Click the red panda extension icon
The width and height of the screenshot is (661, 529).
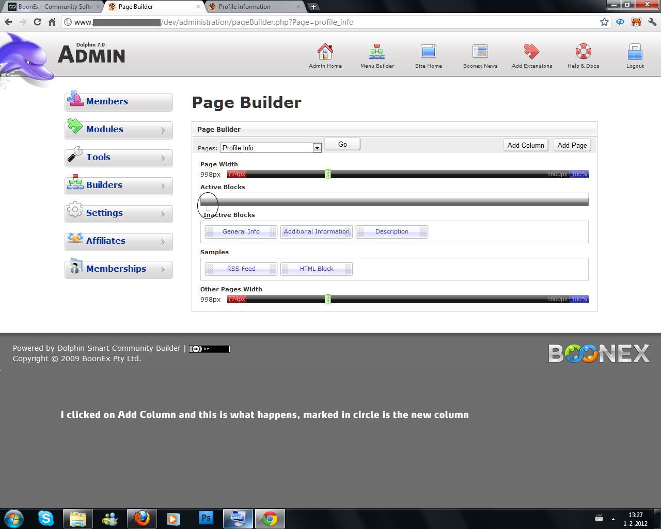[636, 22]
